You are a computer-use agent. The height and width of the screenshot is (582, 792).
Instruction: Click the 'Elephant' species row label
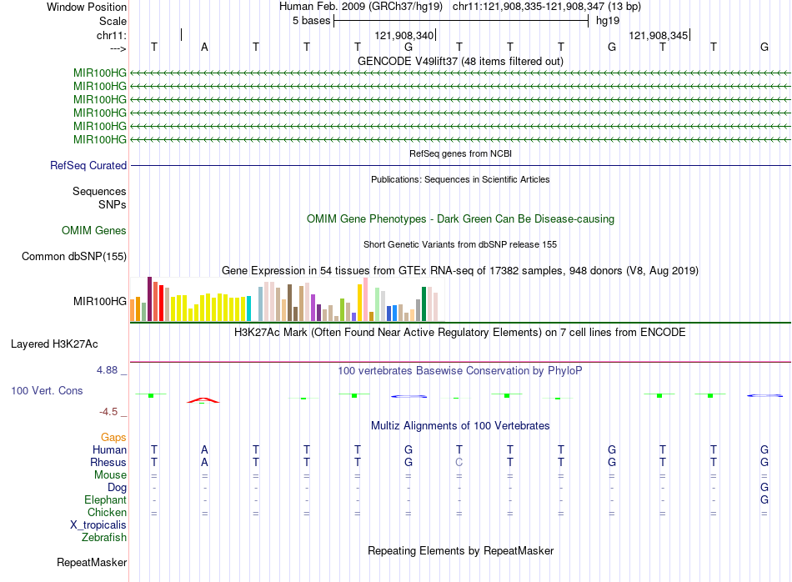[105, 499]
